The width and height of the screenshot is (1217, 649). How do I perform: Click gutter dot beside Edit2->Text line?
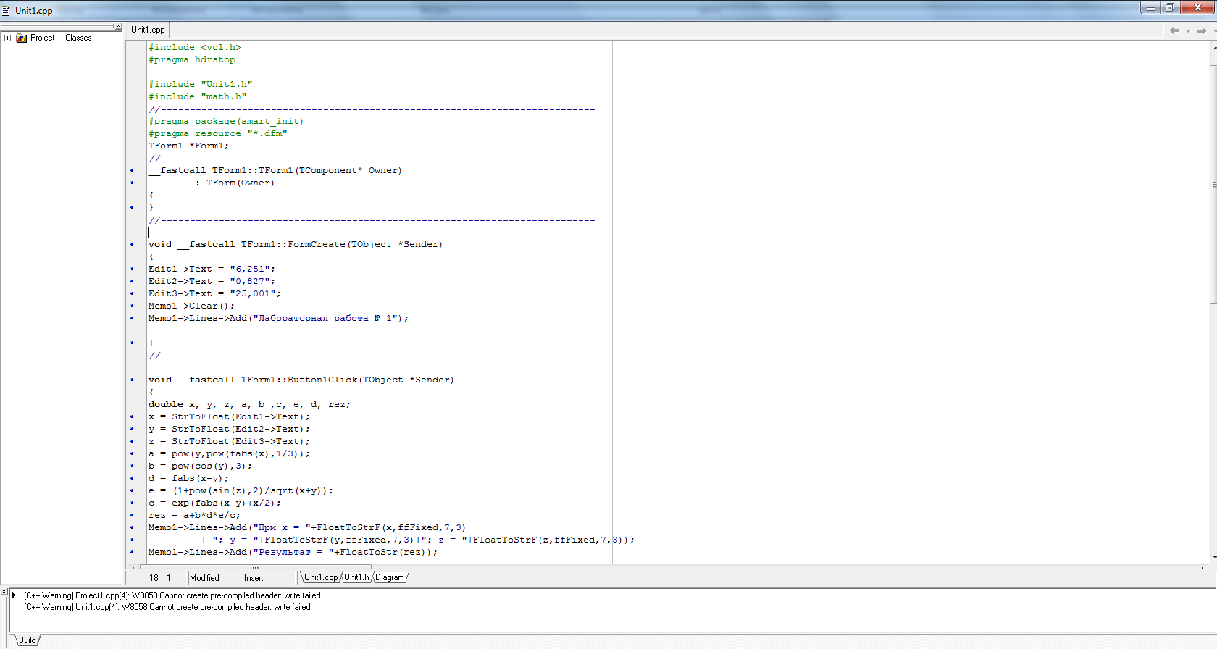132,281
